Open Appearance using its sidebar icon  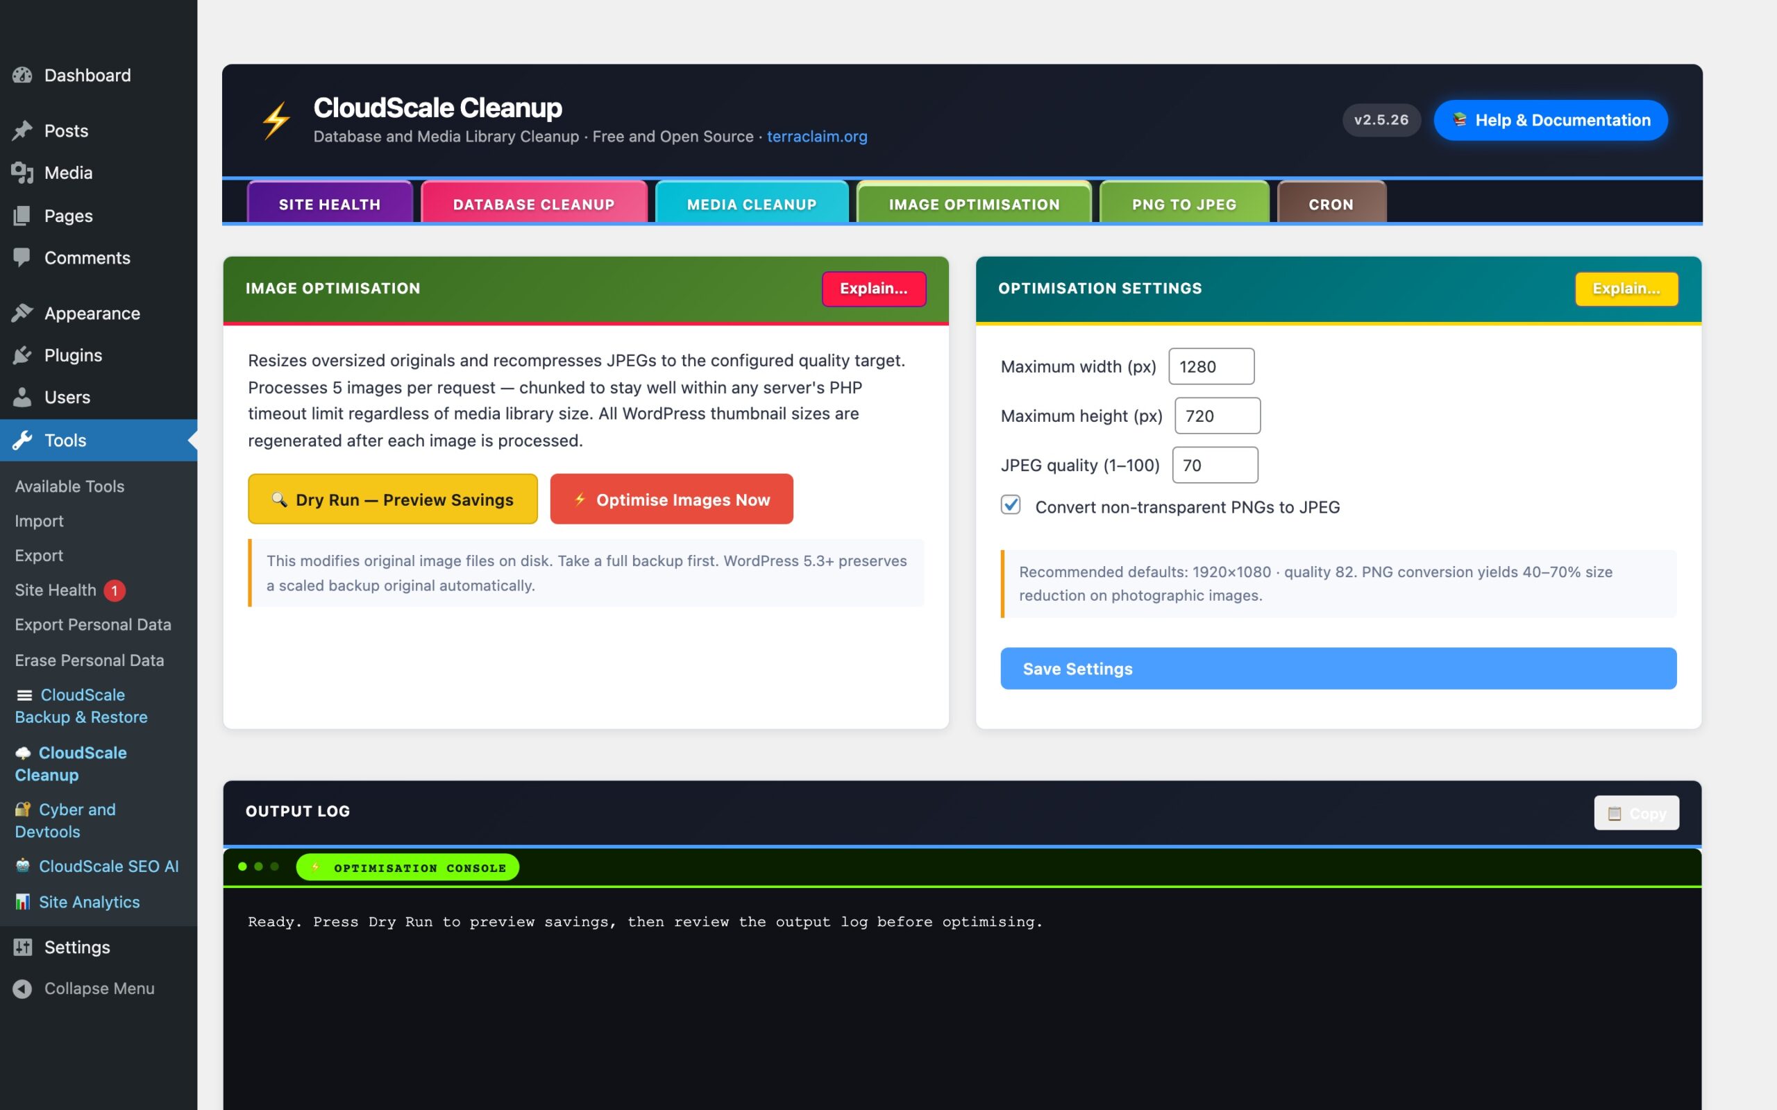pos(24,313)
